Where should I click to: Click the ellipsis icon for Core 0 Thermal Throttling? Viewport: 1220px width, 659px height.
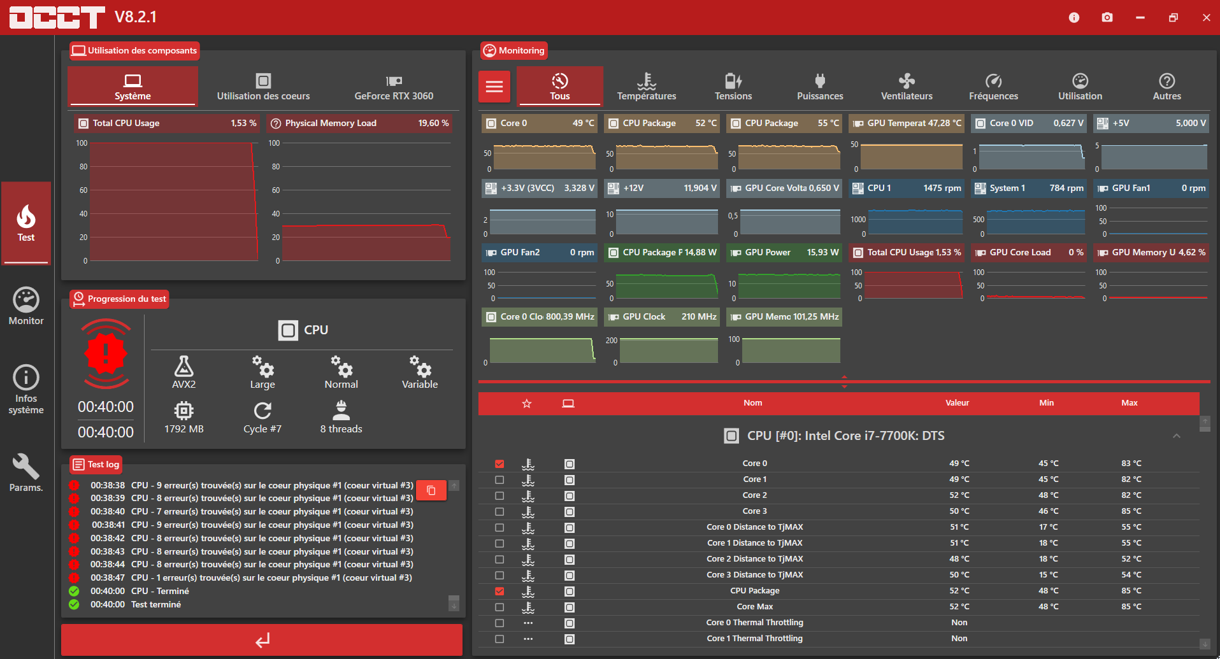[528, 623]
